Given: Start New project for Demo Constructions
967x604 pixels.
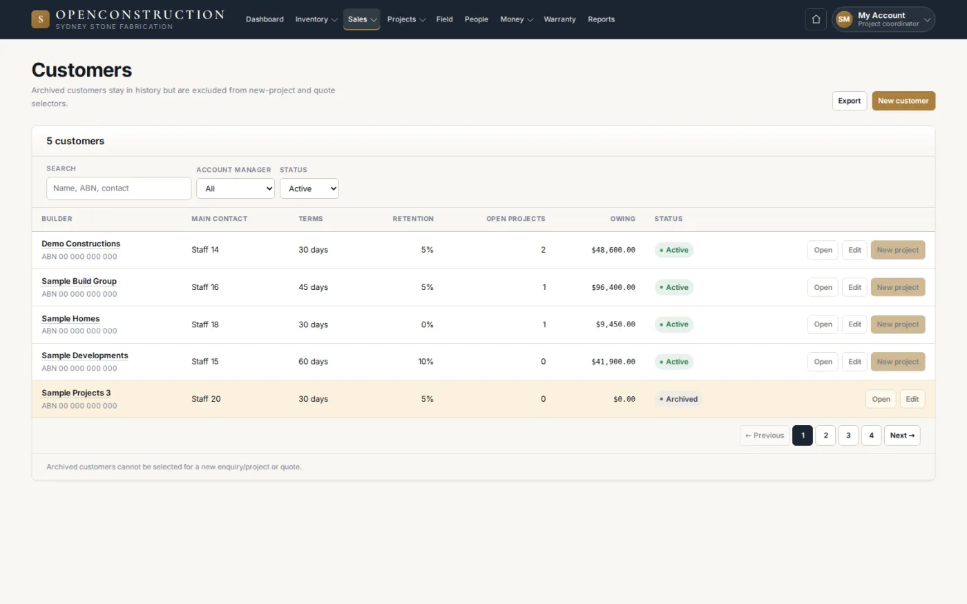Looking at the screenshot, I should tap(898, 250).
